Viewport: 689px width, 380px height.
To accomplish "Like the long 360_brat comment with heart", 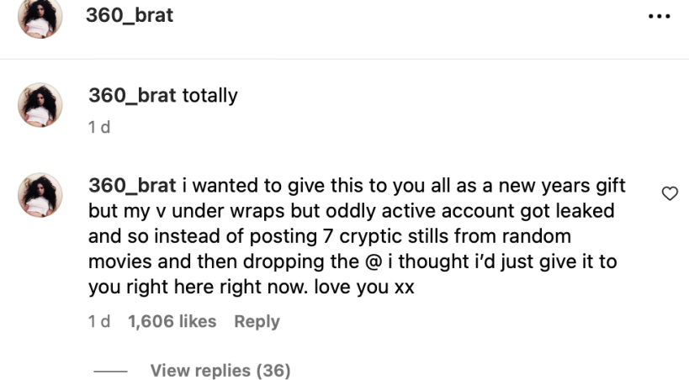I will (670, 194).
